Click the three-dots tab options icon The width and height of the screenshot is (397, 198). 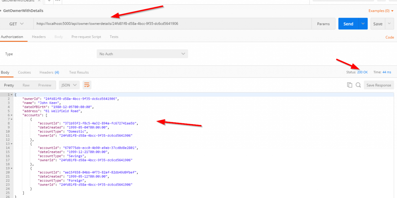click(x=58, y=1)
